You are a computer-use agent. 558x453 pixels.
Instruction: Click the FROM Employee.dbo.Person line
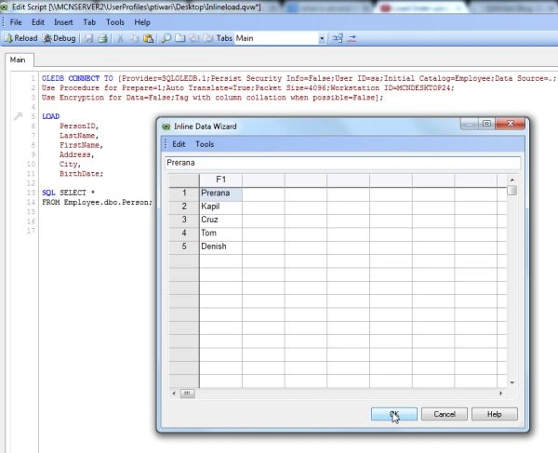[97, 203]
